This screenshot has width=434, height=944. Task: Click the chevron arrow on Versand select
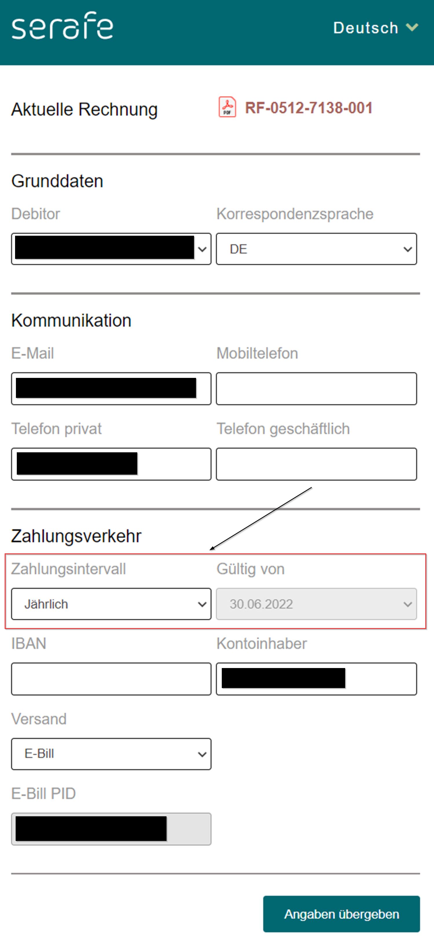pyautogui.click(x=202, y=754)
